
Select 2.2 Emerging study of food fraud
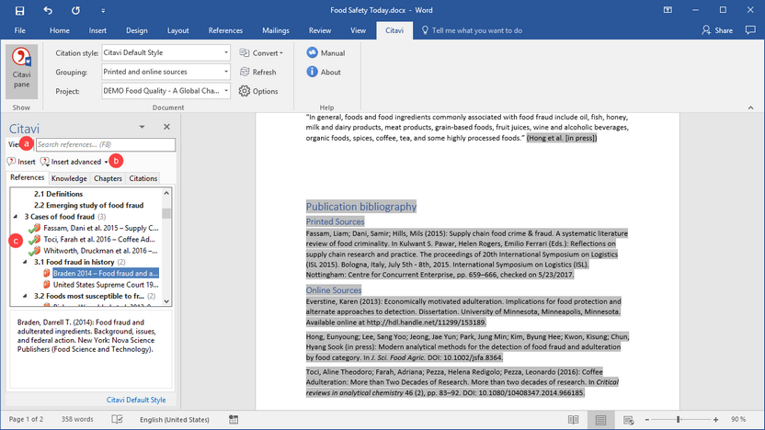89,205
